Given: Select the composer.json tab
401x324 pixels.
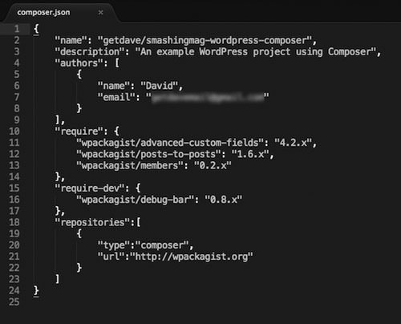Looking at the screenshot, I should tap(43, 12).
